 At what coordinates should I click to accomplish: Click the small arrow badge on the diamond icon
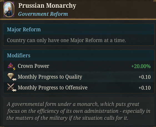(x=14, y=79)
